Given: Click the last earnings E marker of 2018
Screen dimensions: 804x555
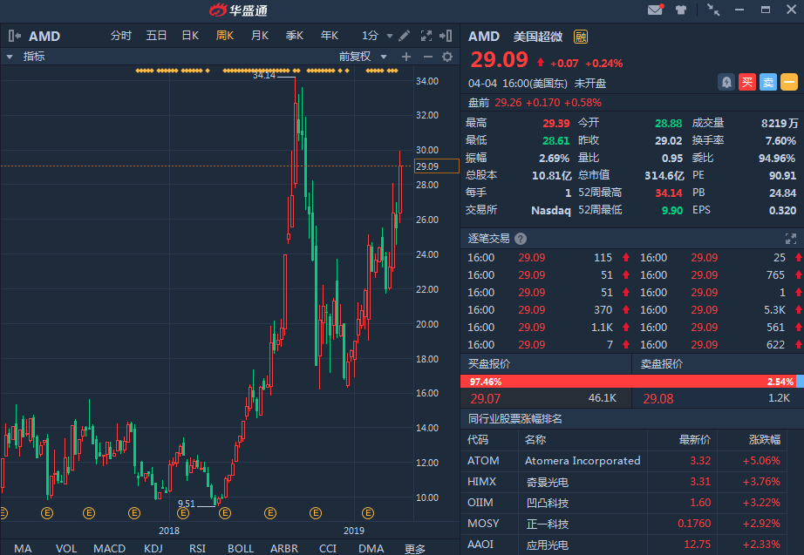Looking at the screenshot, I should point(316,513).
